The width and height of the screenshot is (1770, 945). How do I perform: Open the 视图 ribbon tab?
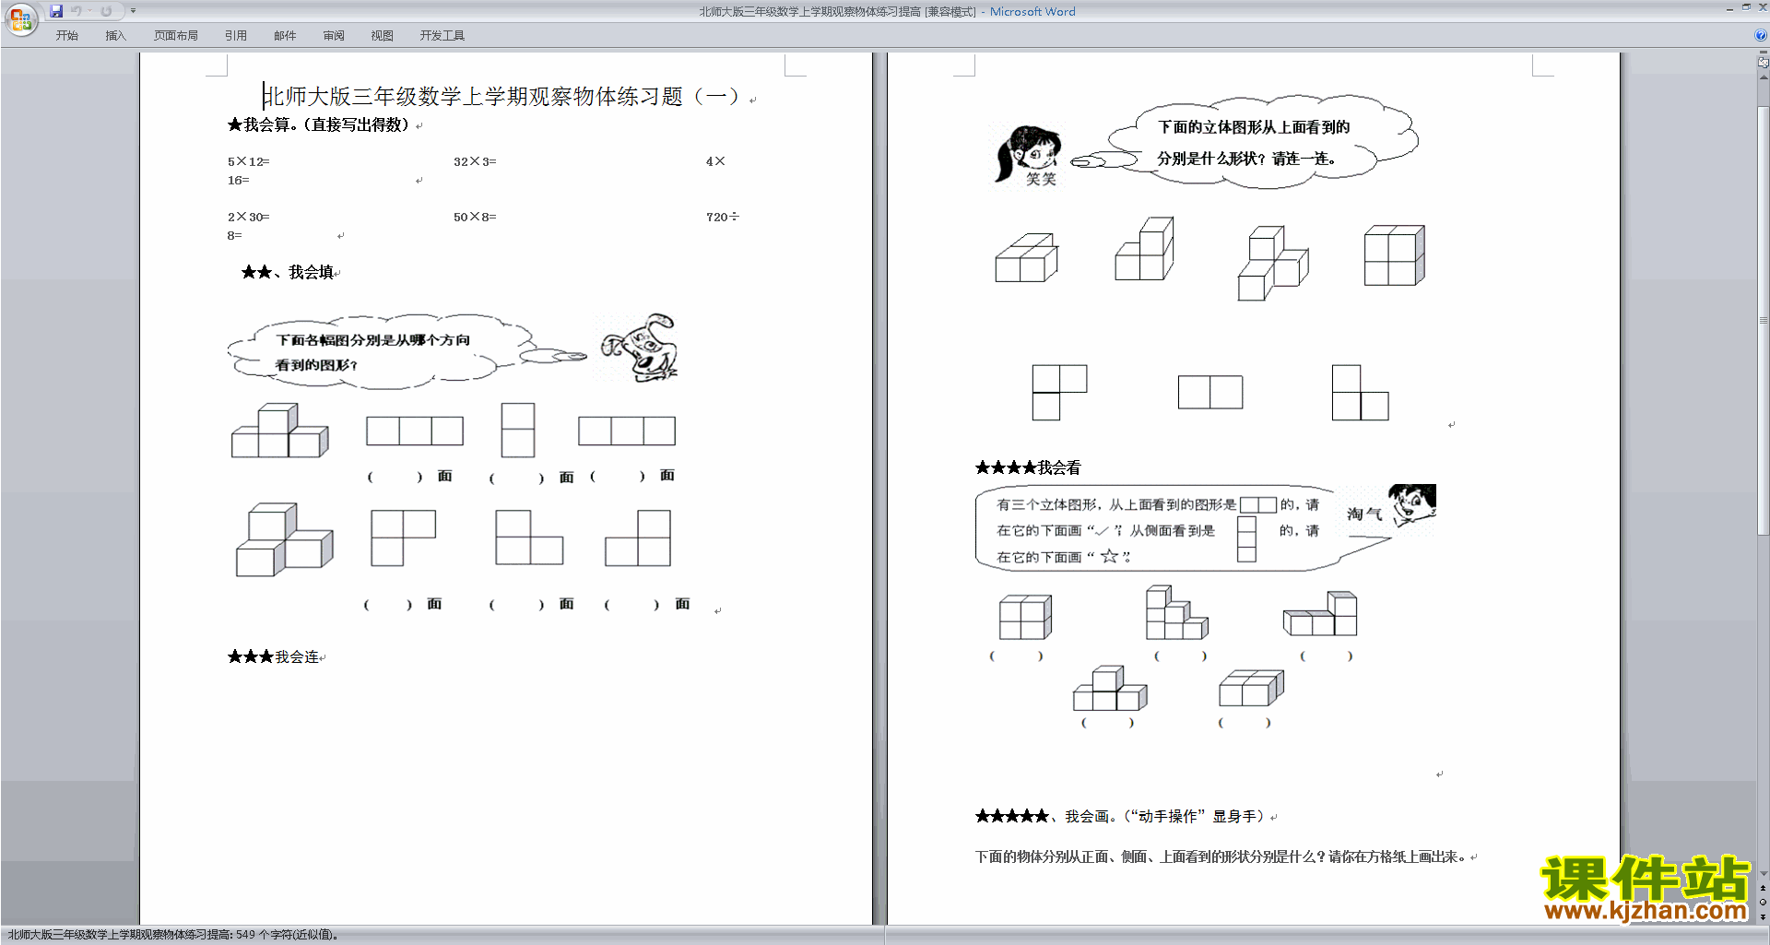tap(383, 36)
